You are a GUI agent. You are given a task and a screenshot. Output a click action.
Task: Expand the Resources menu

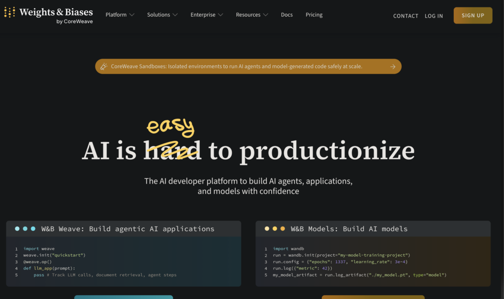click(252, 15)
